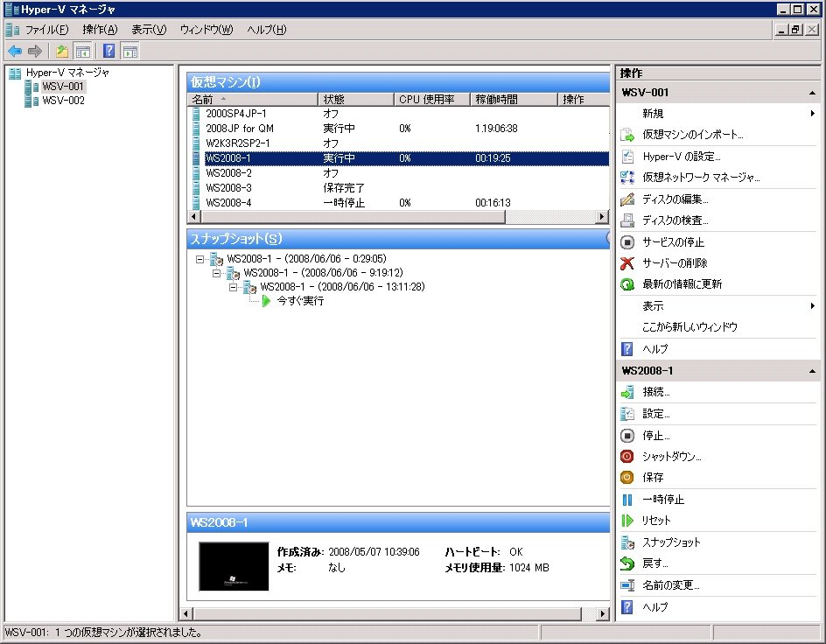Select virtual machine 2000SP4JP-1
The height and width of the screenshot is (644, 826).
[236, 113]
